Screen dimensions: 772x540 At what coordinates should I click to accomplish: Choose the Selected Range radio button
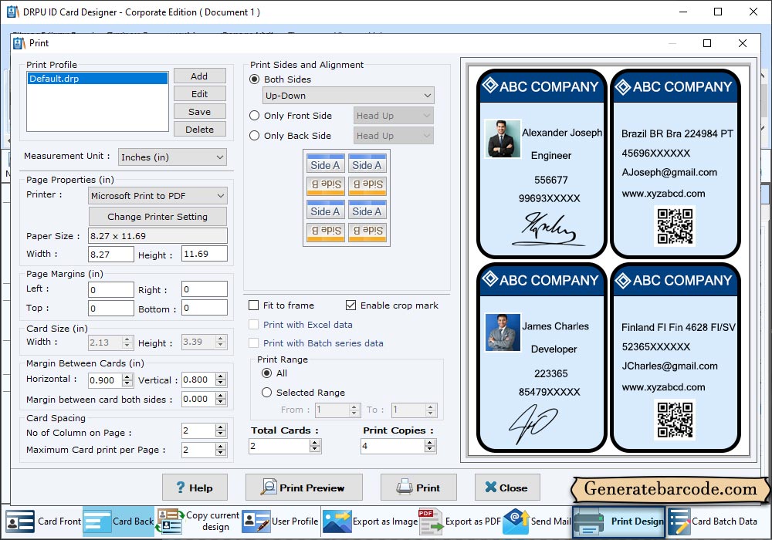(x=267, y=393)
